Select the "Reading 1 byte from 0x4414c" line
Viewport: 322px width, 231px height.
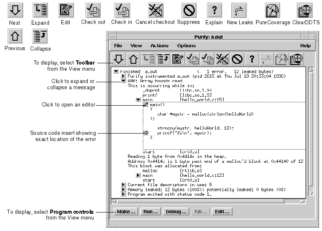tap(177, 156)
